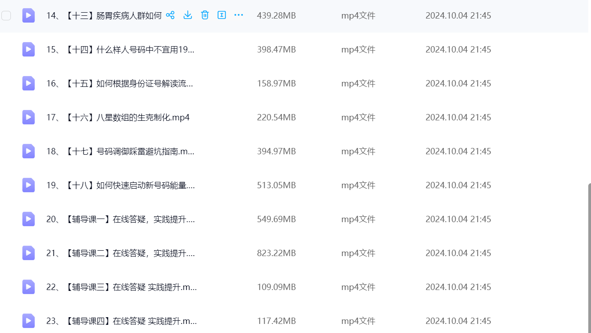591x333 pixels.
Task: Open 17、【十六】八星数组的生克制化.mp4
Action: click(x=118, y=117)
